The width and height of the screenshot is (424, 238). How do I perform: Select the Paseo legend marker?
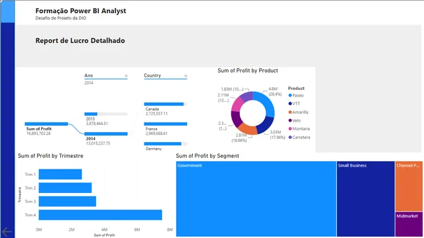290,95
